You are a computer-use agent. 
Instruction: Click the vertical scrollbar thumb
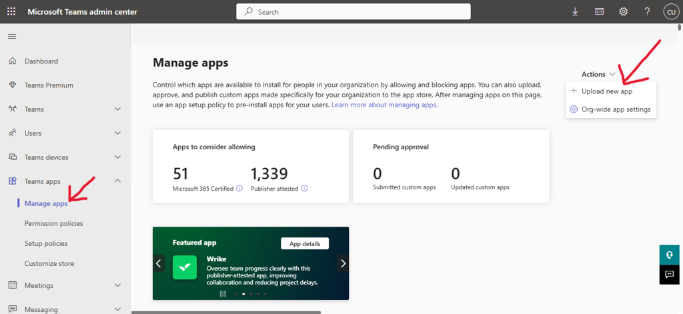tap(680, 27)
